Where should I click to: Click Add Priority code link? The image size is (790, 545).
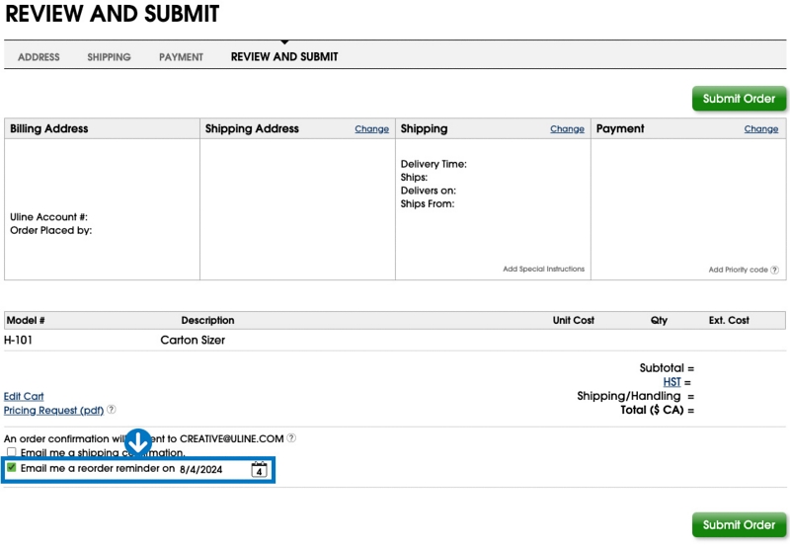click(x=738, y=270)
